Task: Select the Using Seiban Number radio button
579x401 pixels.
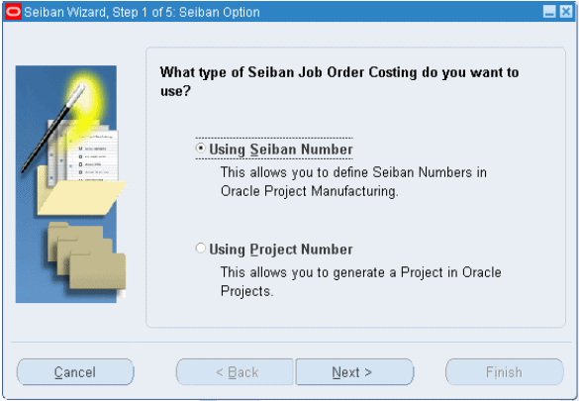Action: 200,149
